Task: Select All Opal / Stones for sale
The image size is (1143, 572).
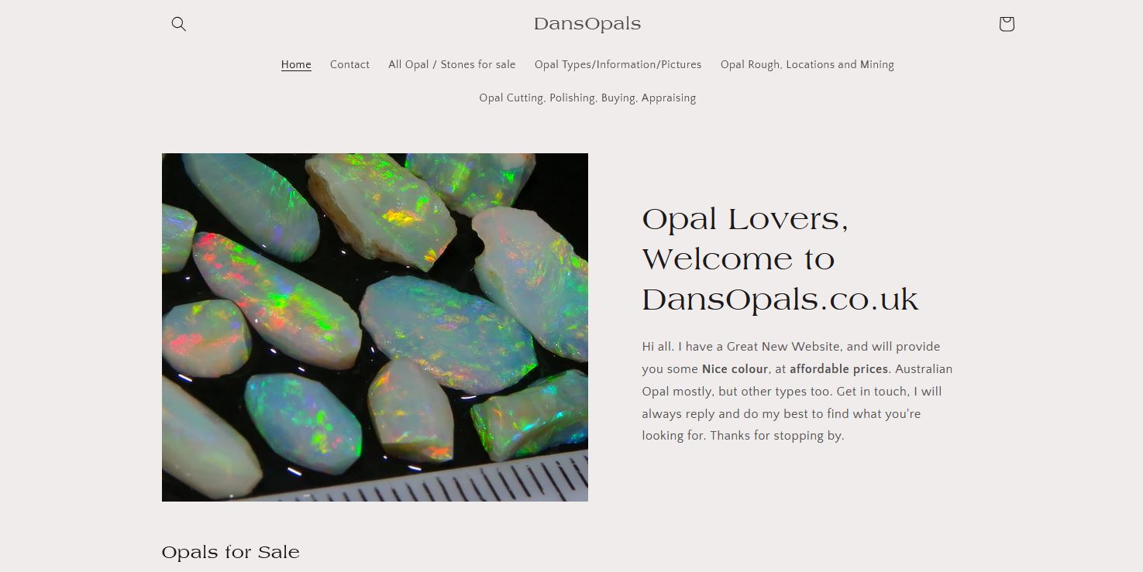Action: [x=452, y=64]
